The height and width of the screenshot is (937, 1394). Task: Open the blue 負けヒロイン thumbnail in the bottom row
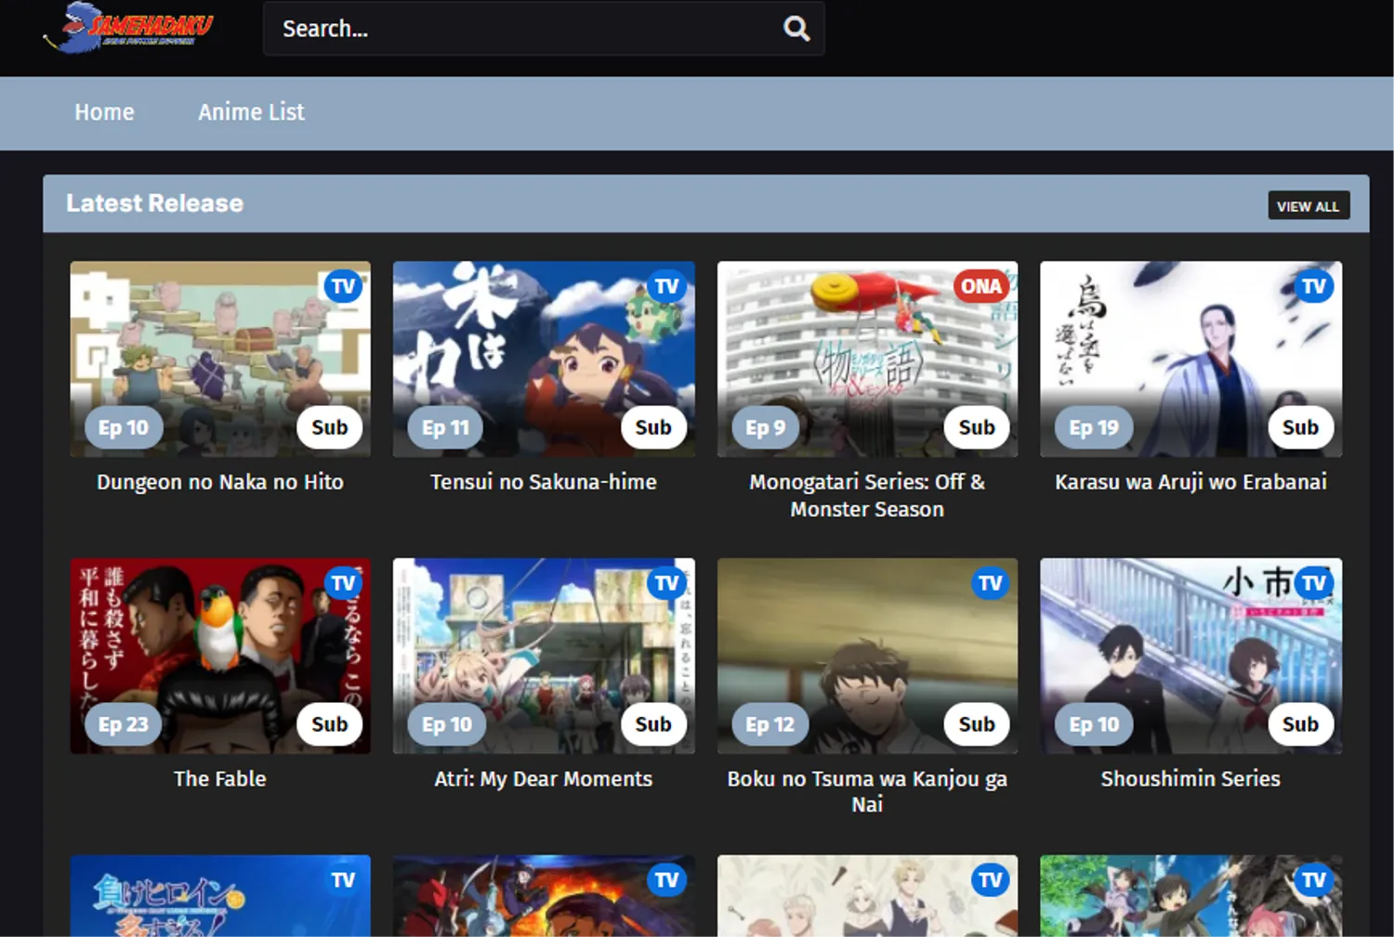tap(220, 896)
